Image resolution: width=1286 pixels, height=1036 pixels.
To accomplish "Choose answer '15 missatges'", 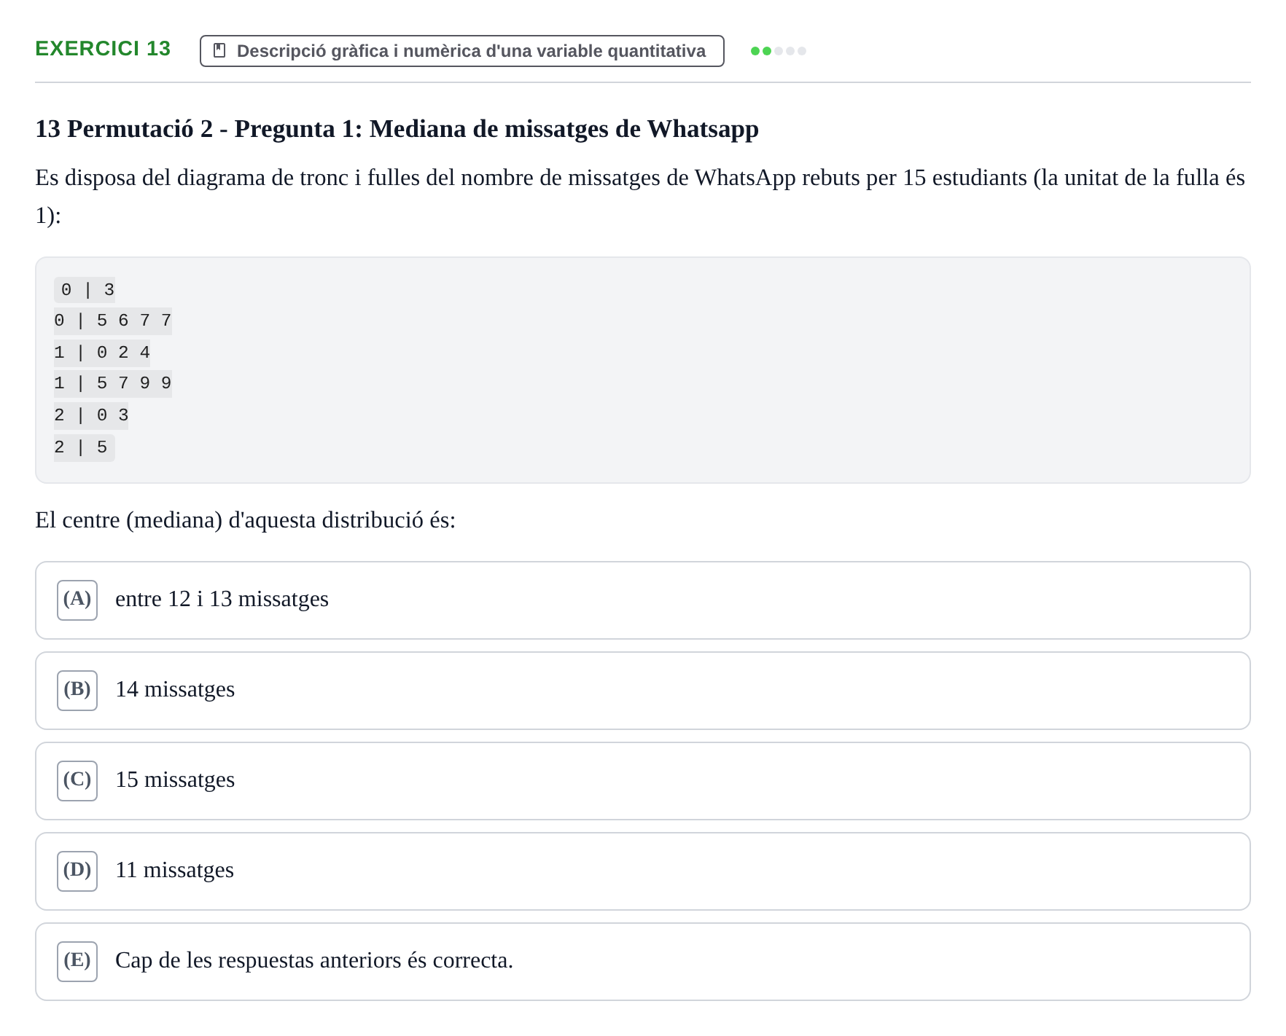I will pyautogui.click(x=643, y=781).
